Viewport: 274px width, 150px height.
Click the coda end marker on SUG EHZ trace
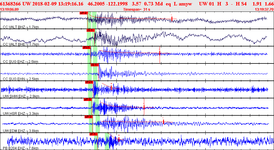click(160, 53)
